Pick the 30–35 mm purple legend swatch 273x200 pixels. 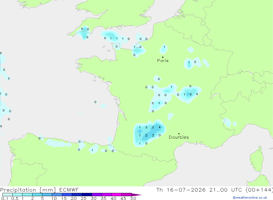coord(97,195)
